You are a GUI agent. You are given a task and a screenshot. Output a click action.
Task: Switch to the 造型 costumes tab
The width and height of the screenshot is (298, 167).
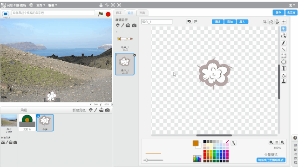(130, 13)
